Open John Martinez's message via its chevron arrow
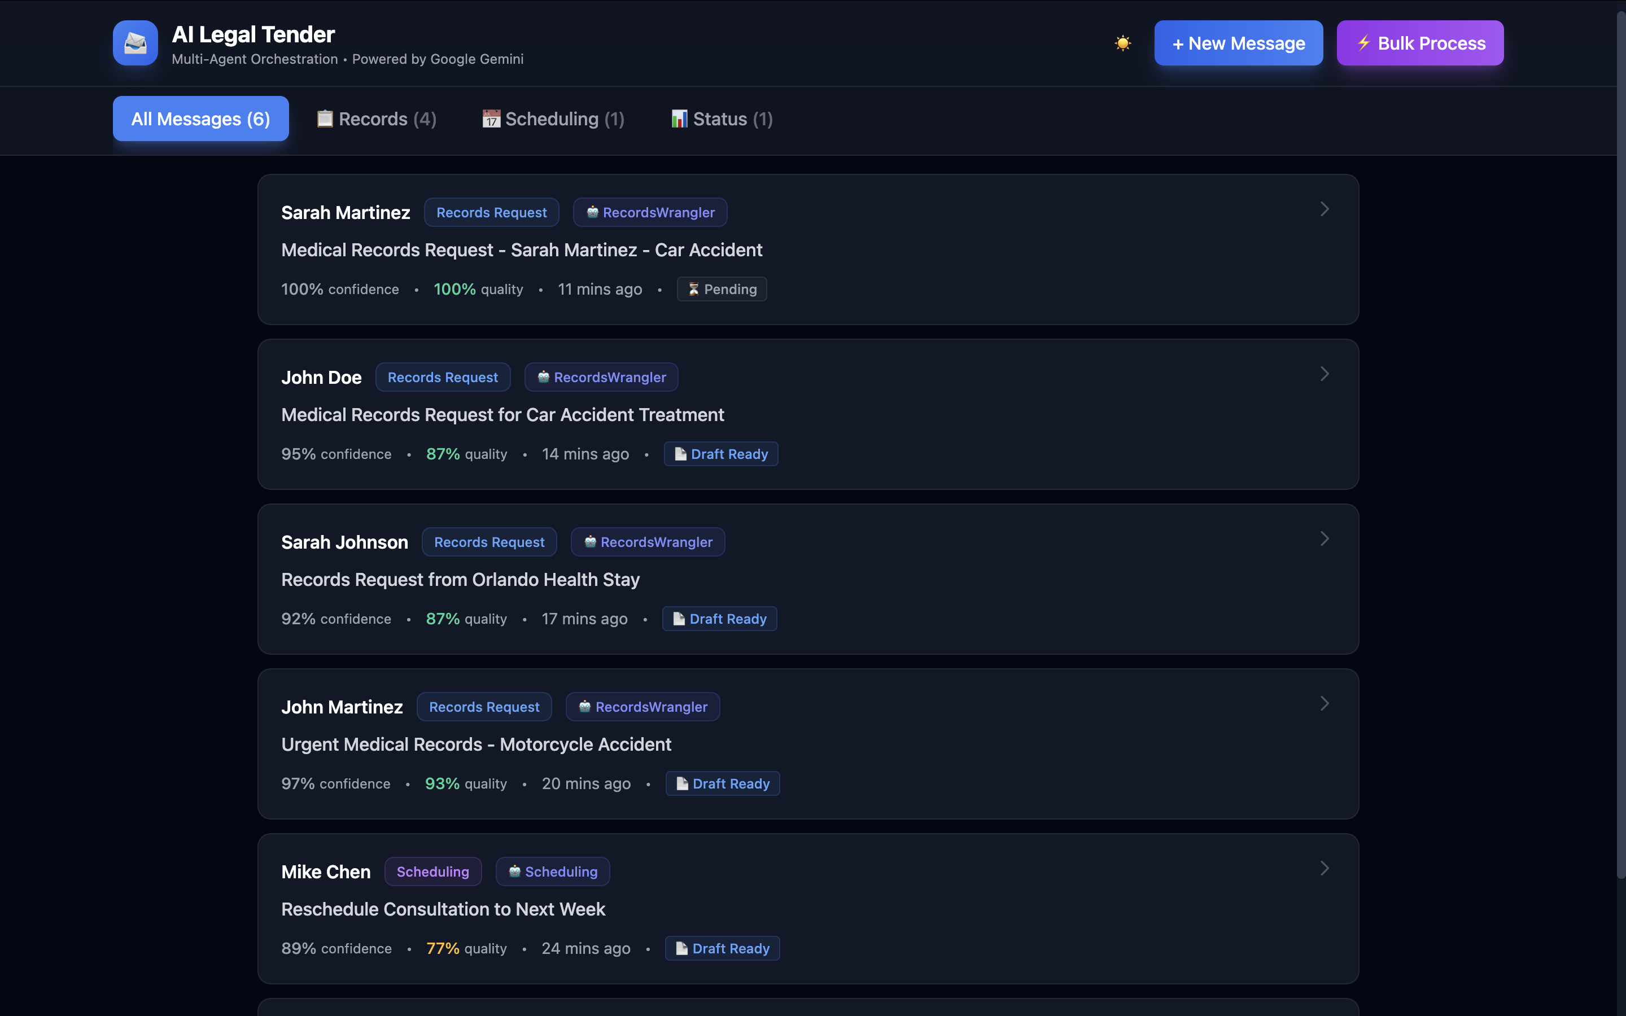This screenshot has height=1016, width=1626. pos(1325,703)
